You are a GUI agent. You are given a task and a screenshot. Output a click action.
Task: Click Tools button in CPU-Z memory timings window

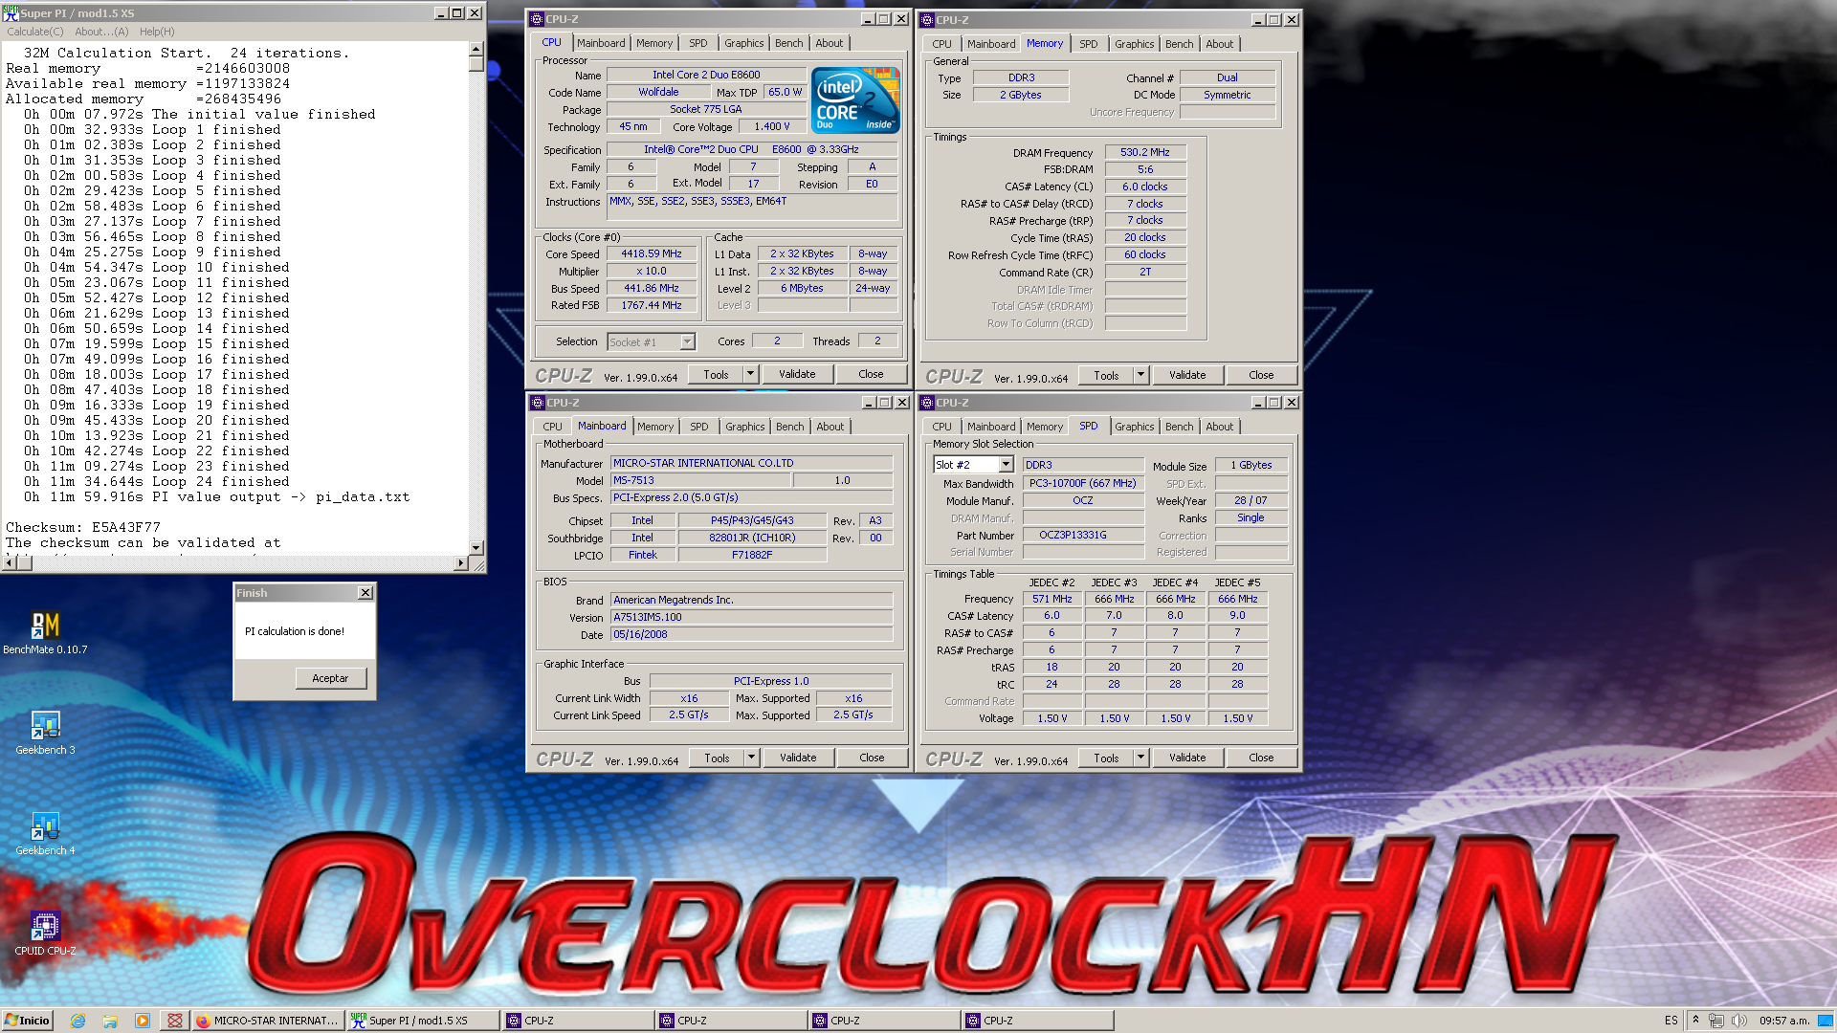pos(1106,375)
